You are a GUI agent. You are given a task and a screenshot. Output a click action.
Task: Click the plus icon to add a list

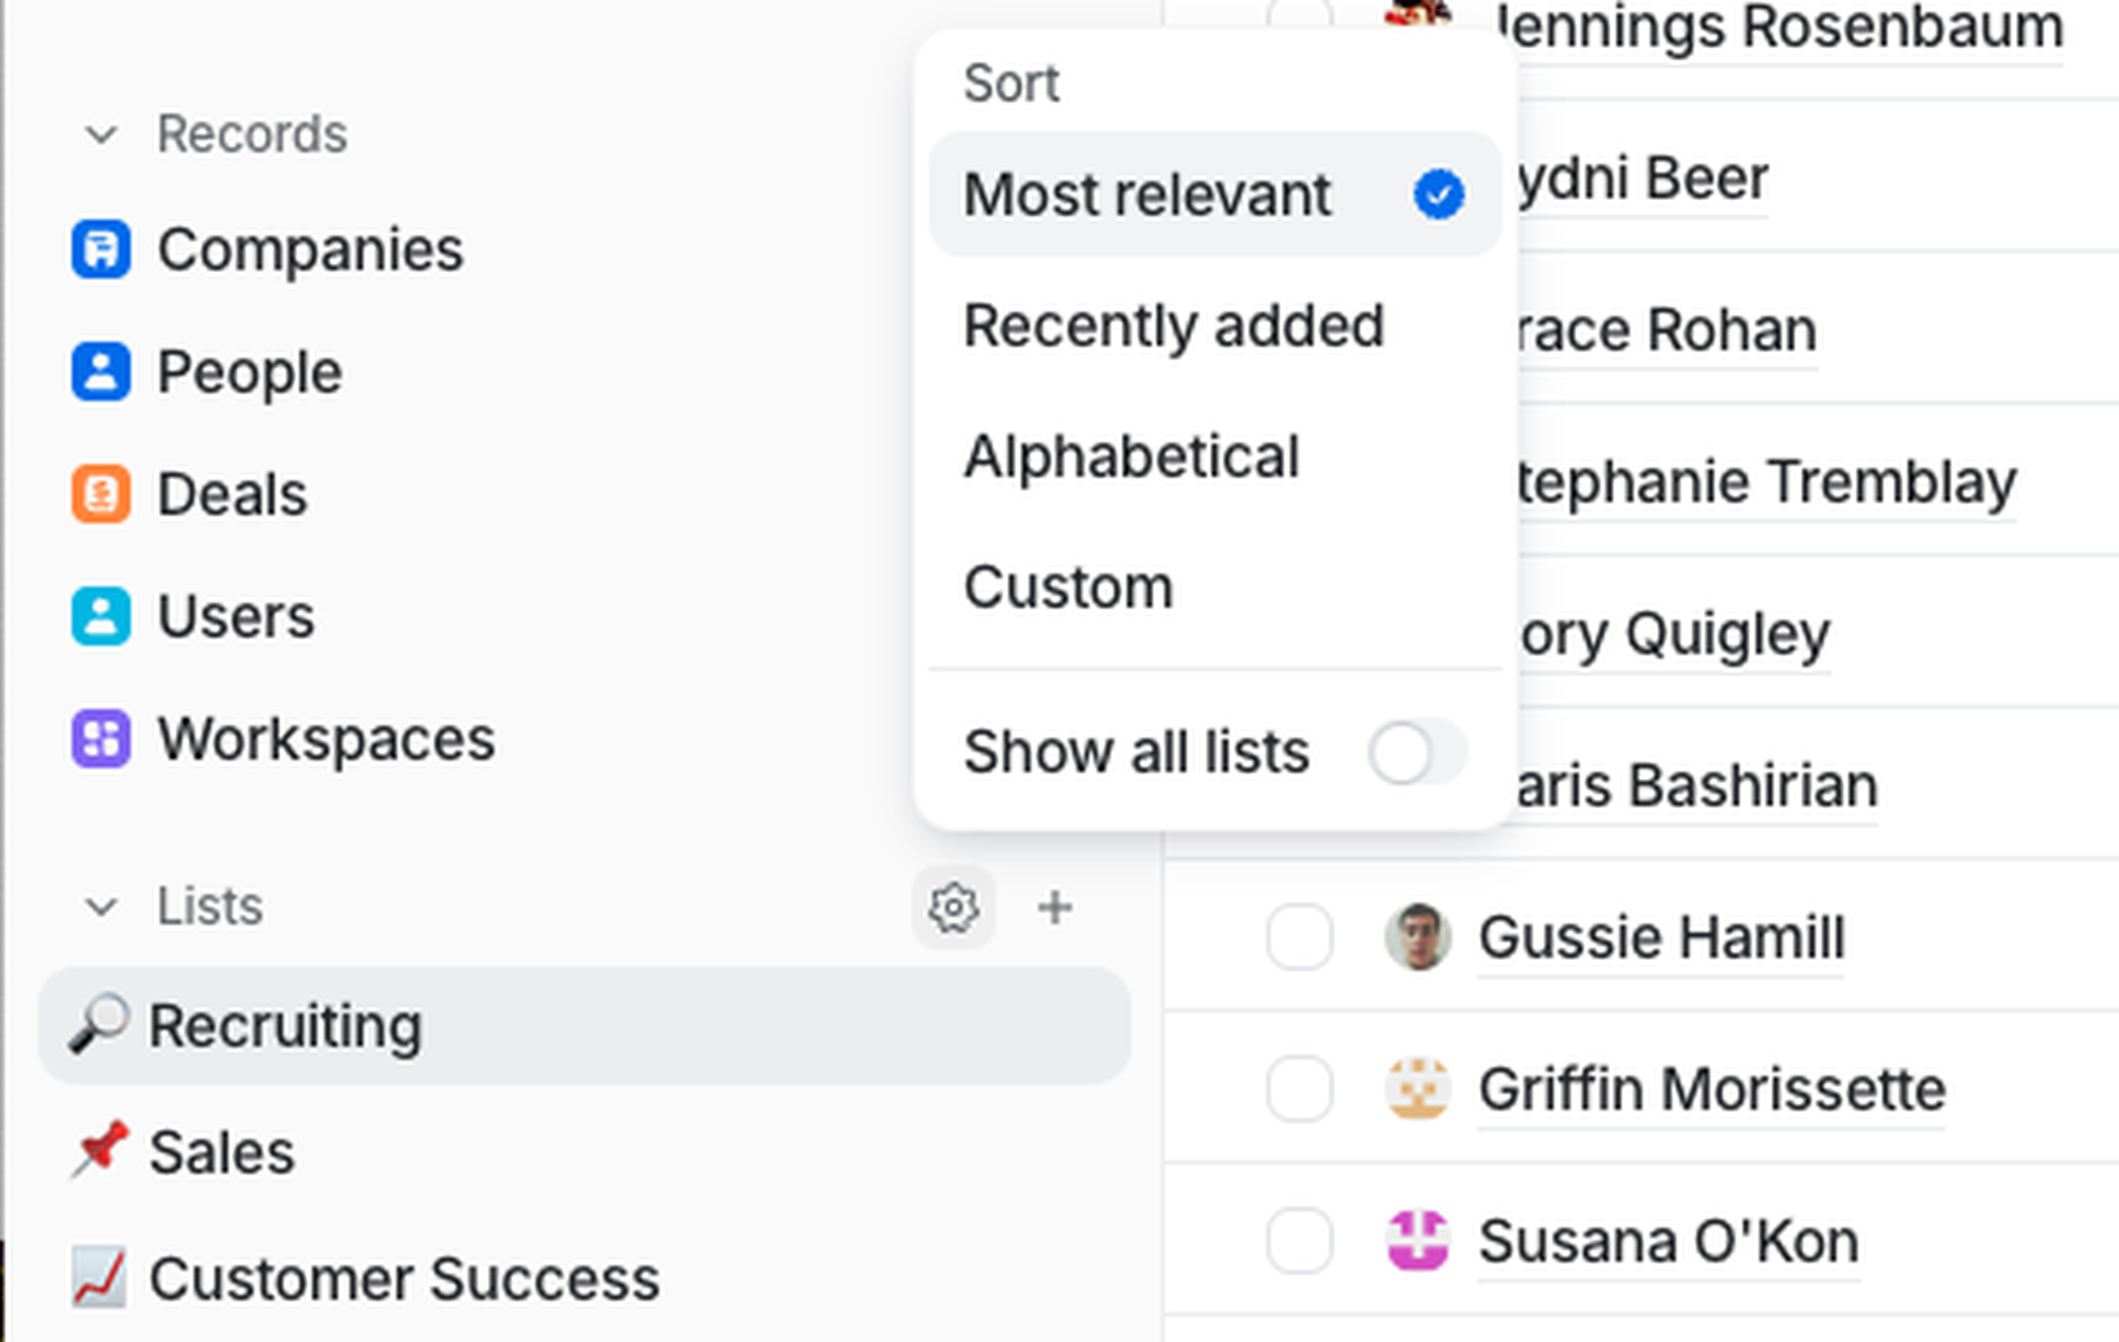(x=1054, y=907)
